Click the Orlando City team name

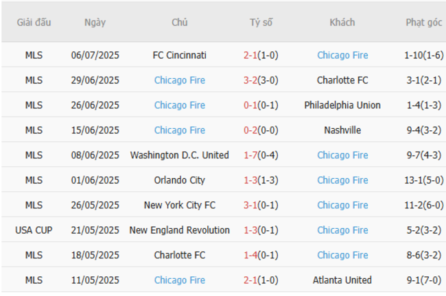pyautogui.click(x=179, y=180)
